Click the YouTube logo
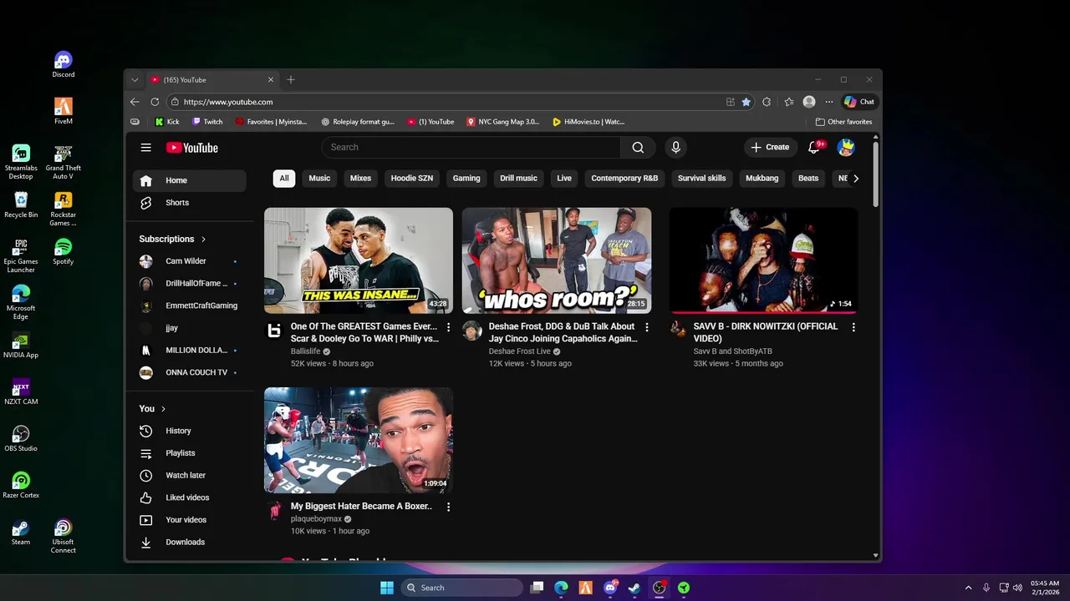 click(192, 148)
